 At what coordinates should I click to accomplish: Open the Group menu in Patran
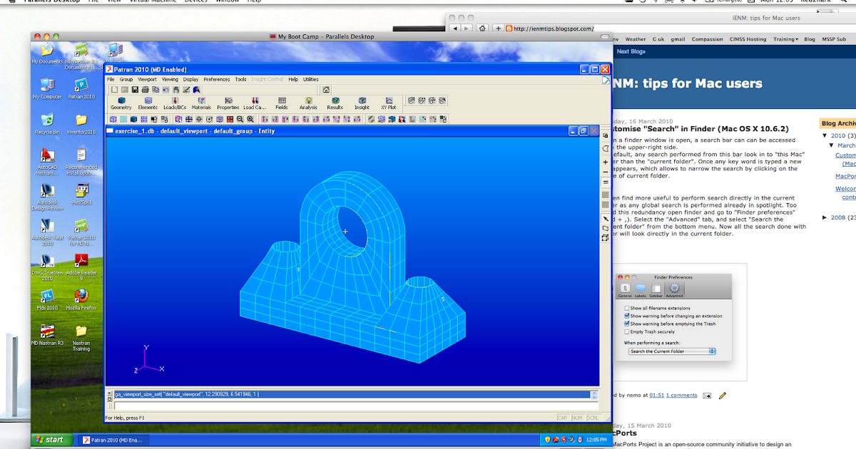pos(126,79)
